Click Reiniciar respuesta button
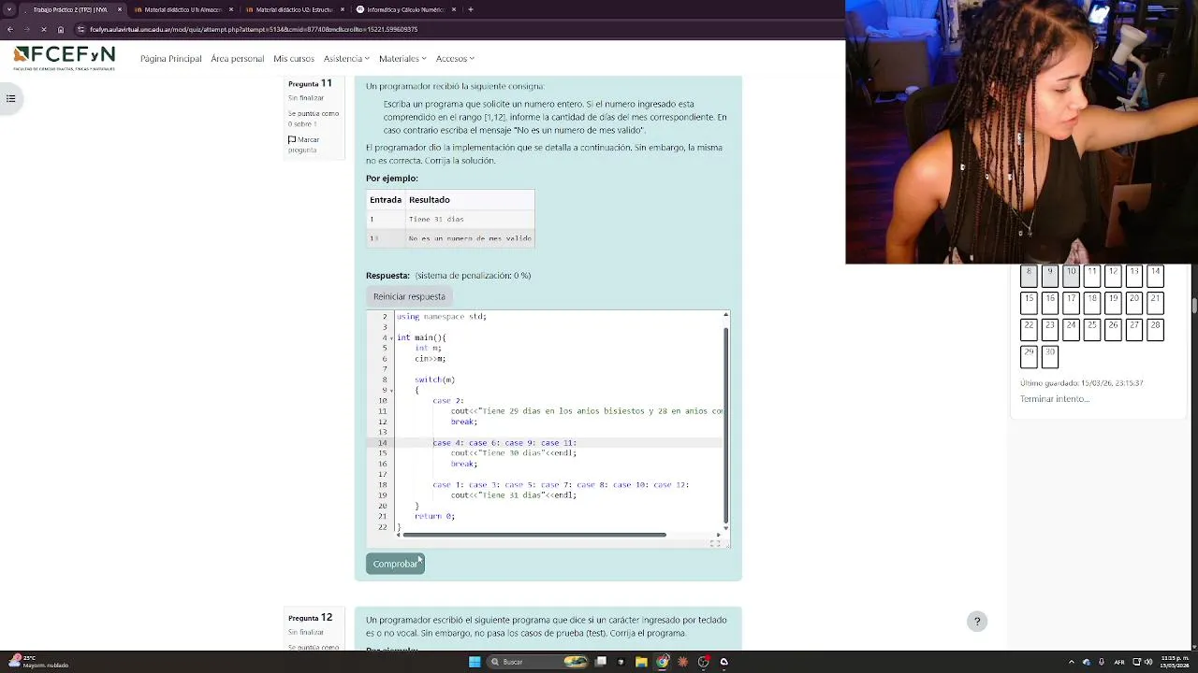The width and height of the screenshot is (1198, 673). (409, 296)
